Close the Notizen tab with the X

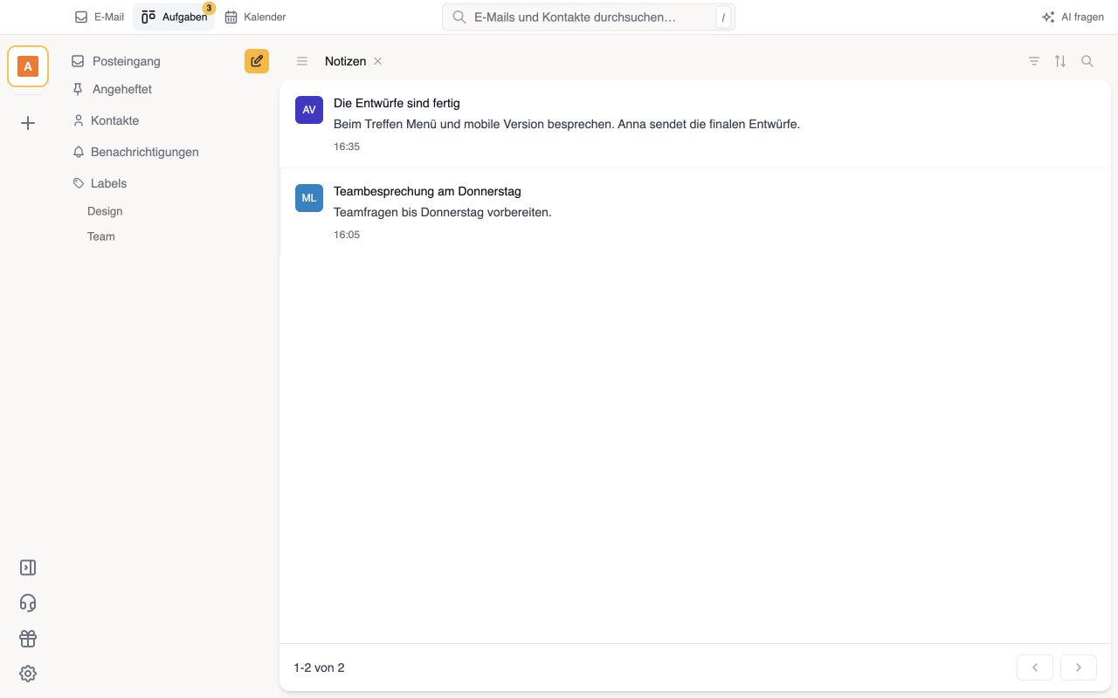click(x=377, y=61)
